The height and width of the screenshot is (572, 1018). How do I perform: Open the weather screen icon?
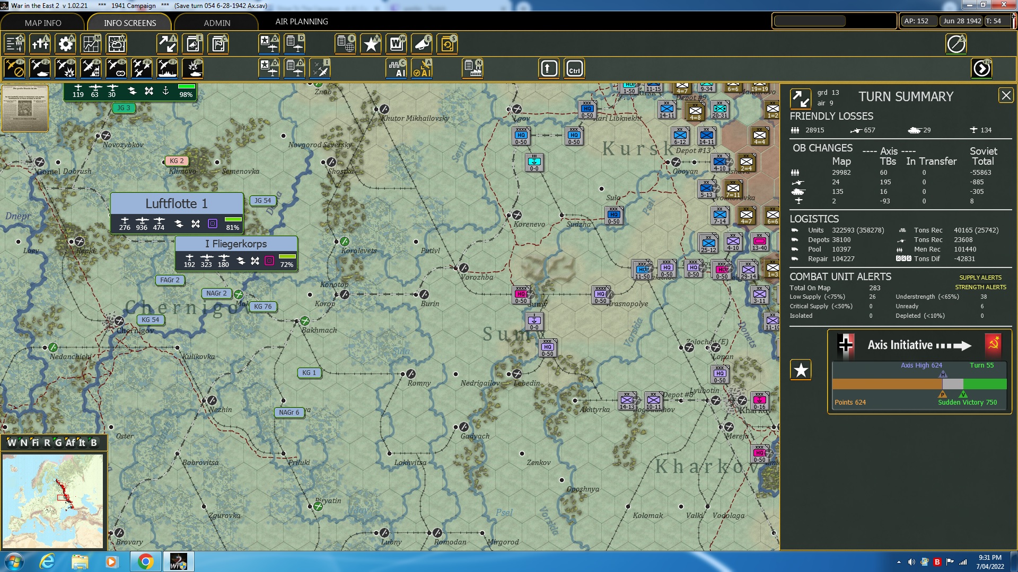click(116, 44)
